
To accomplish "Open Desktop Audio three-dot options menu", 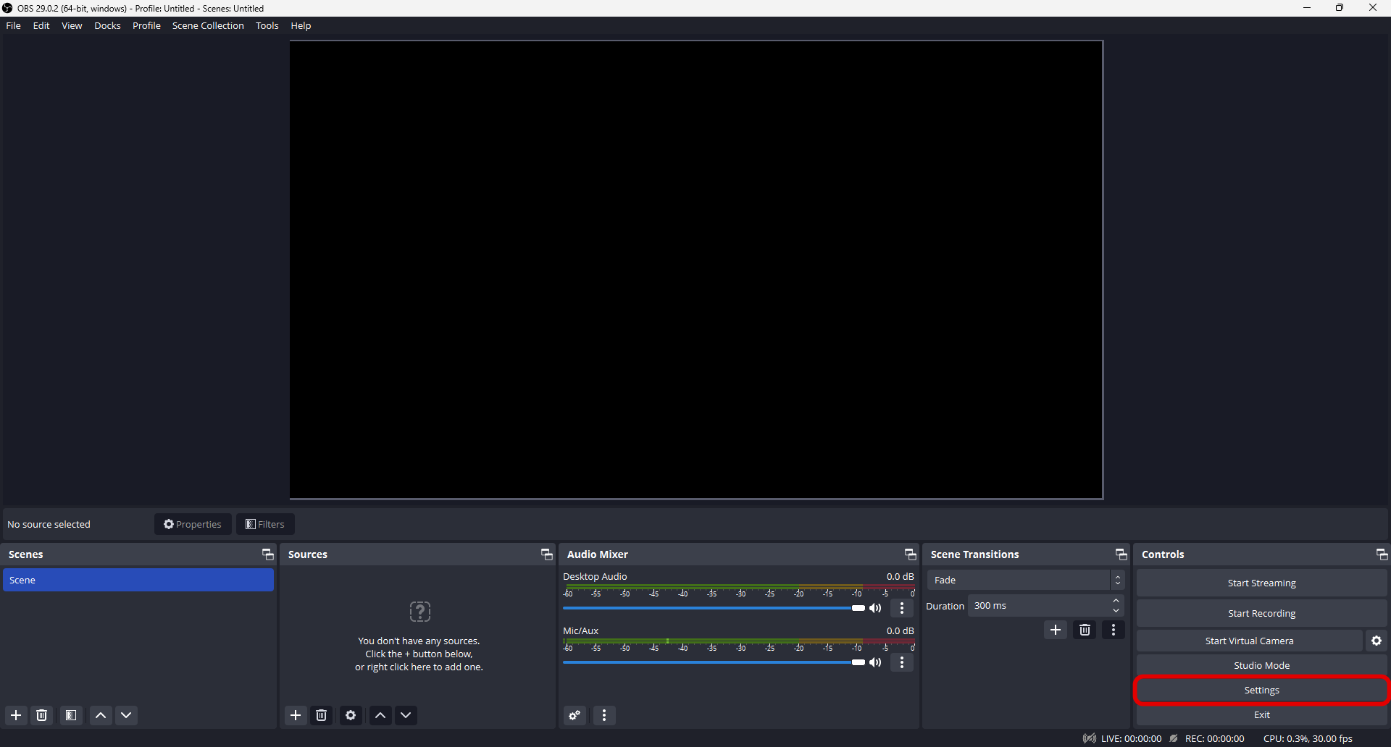I will coord(902,608).
